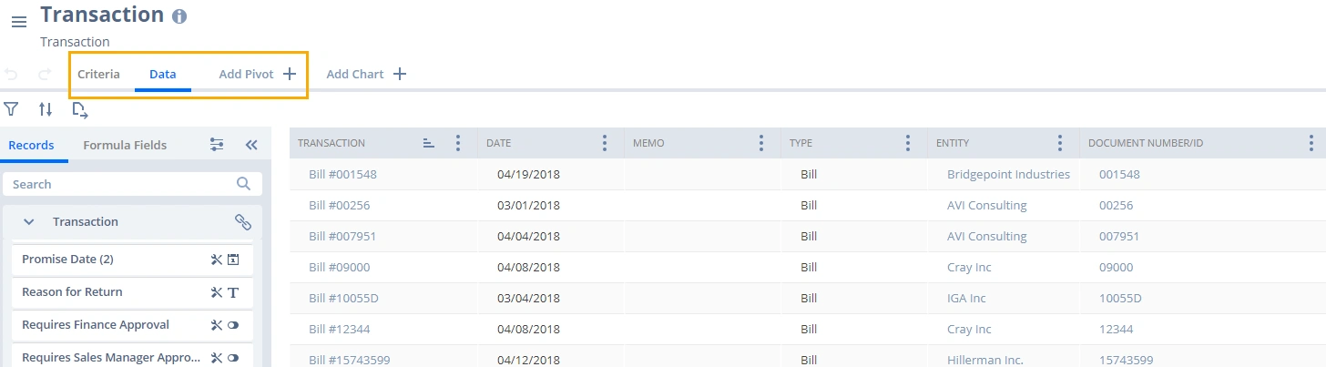Open the field list settings sliders icon
Image resolution: width=1326 pixels, height=367 pixels.
(x=217, y=145)
